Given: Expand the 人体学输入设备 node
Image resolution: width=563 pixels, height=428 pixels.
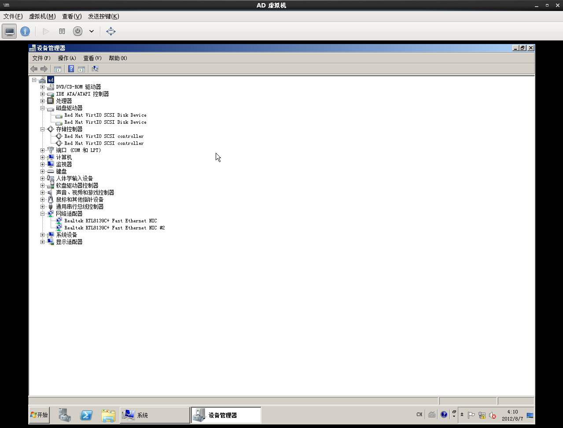Looking at the screenshot, I should [42, 178].
